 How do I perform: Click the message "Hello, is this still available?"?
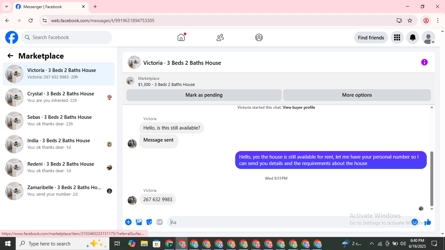[x=172, y=128]
